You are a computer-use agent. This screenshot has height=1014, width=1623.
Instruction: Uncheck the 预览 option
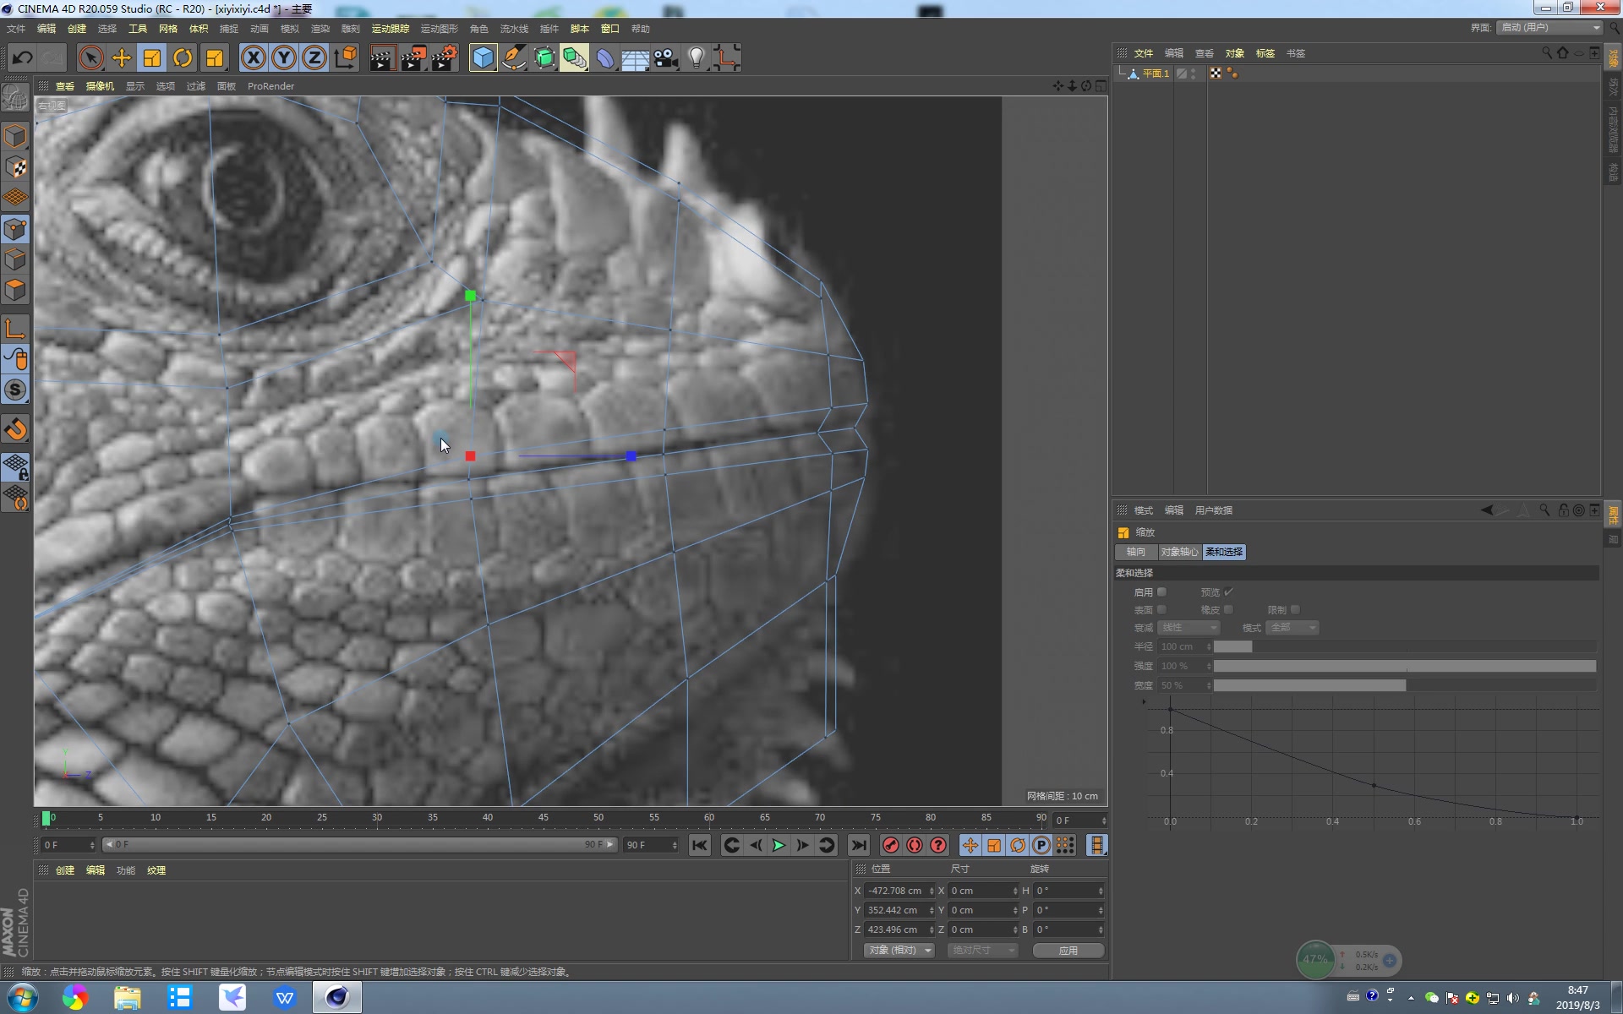[1228, 591]
